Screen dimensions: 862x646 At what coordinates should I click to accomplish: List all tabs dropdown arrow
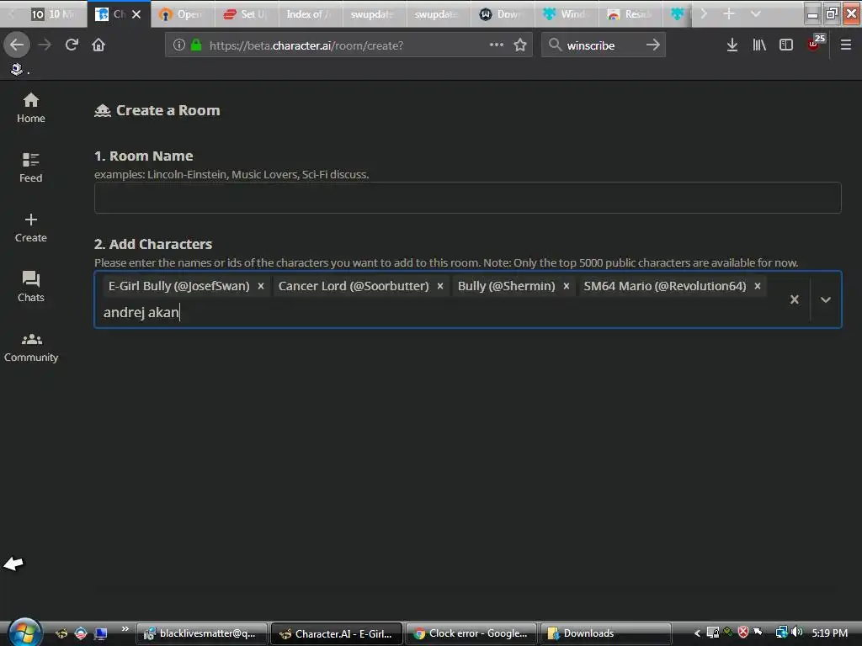click(756, 13)
